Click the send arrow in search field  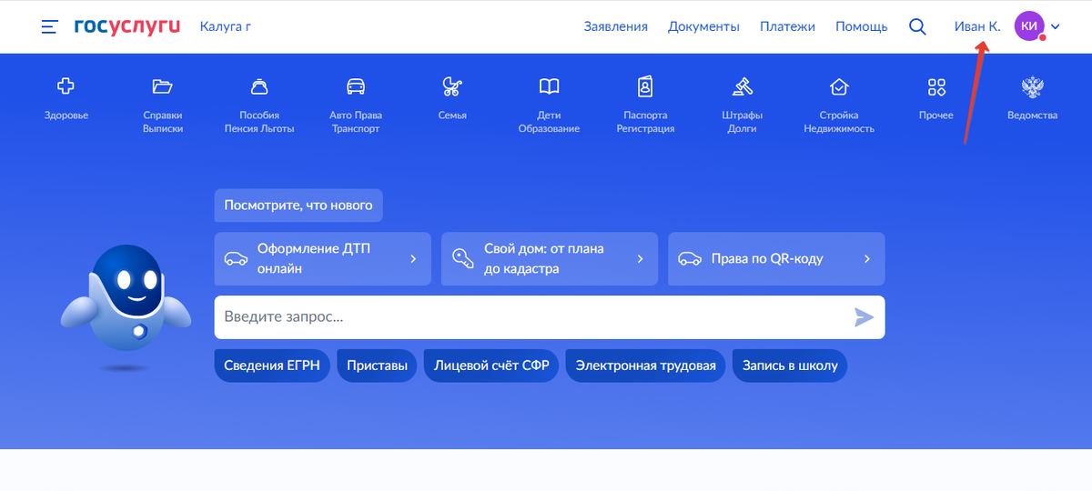pyautogui.click(x=864, y=317)
